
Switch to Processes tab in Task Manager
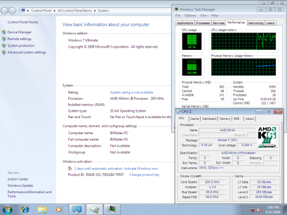coord(203,23)
